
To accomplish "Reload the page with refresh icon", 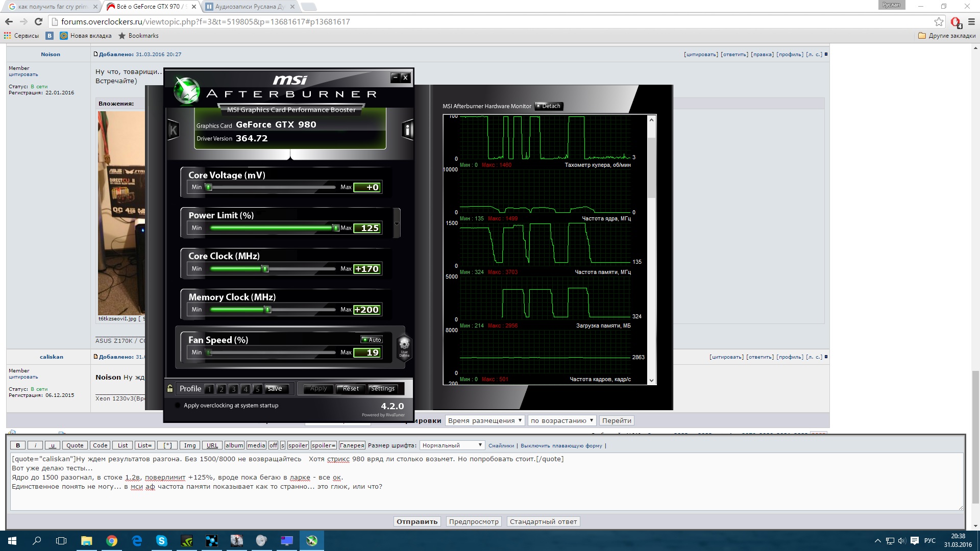I will tap(38, 21).
